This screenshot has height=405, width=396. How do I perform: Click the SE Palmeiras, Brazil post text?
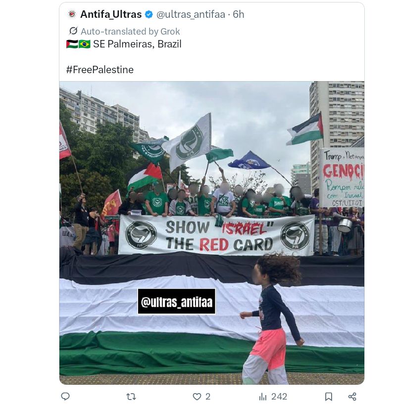click(137, 44)
